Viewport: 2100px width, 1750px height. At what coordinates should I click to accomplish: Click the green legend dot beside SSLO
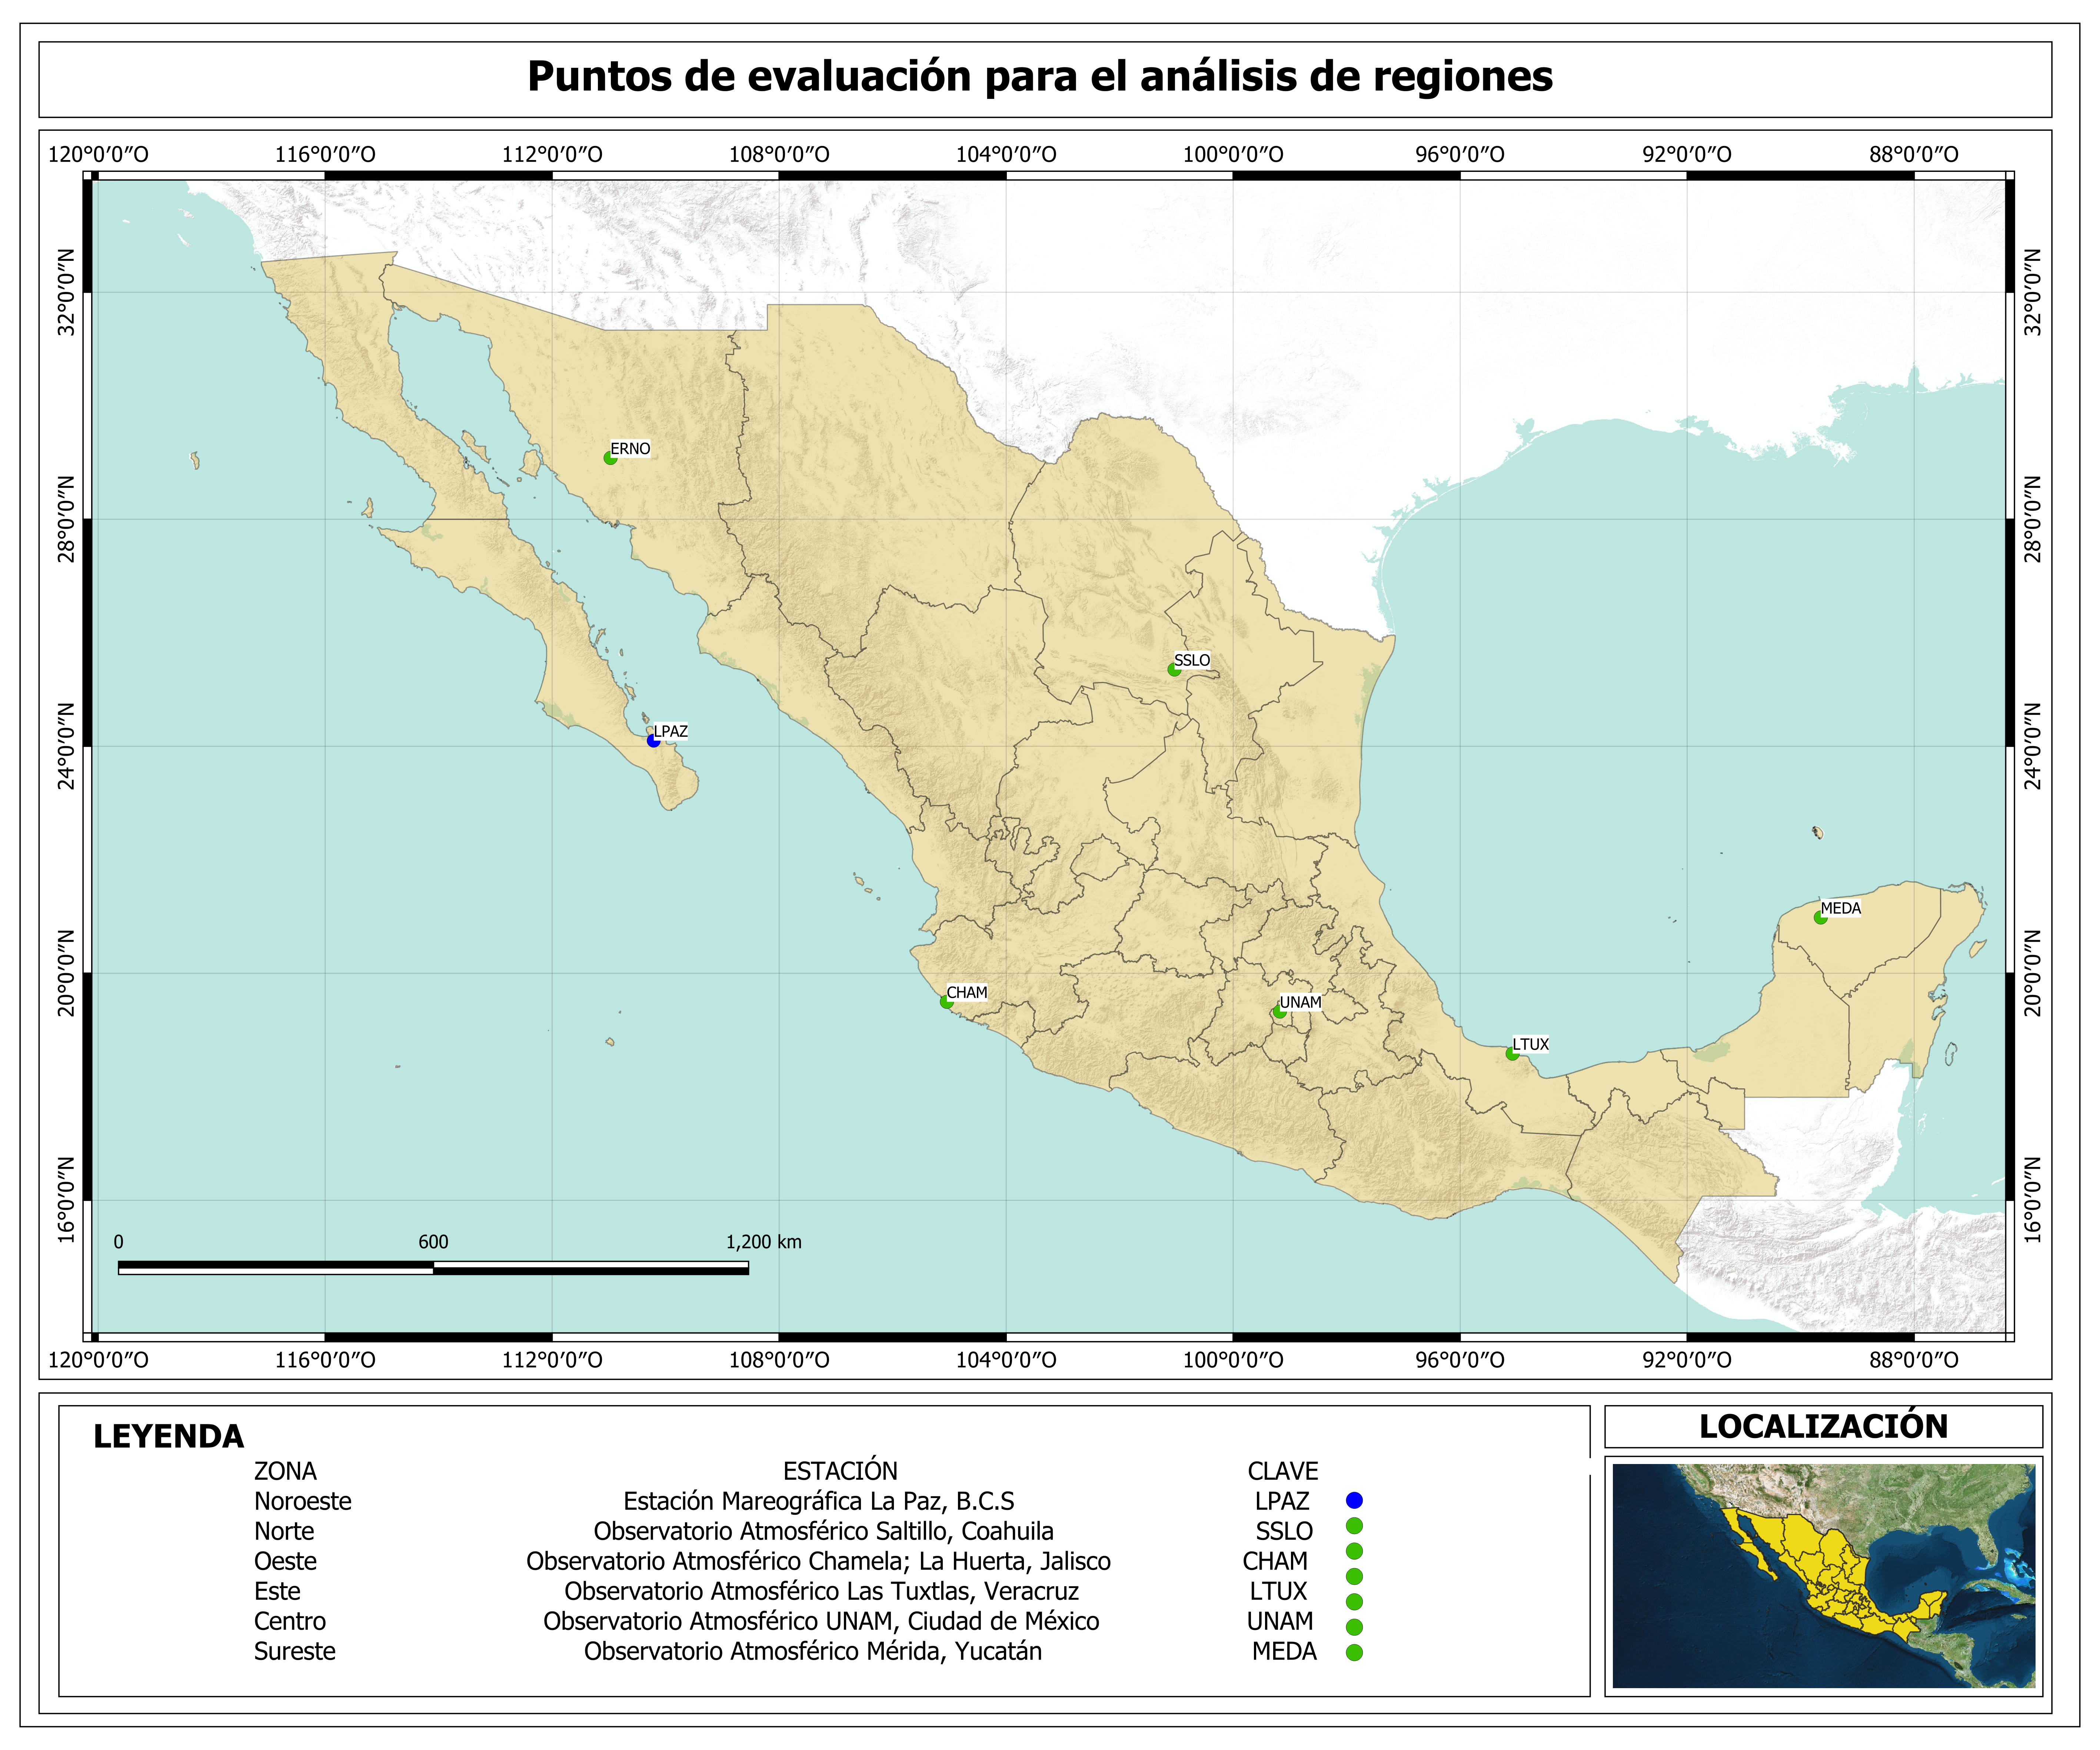click(1354, 1526)
